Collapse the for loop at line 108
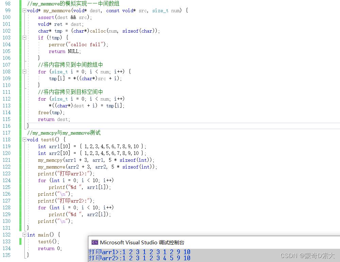Viewport: 340px width, 262px height. click(24, 71)
